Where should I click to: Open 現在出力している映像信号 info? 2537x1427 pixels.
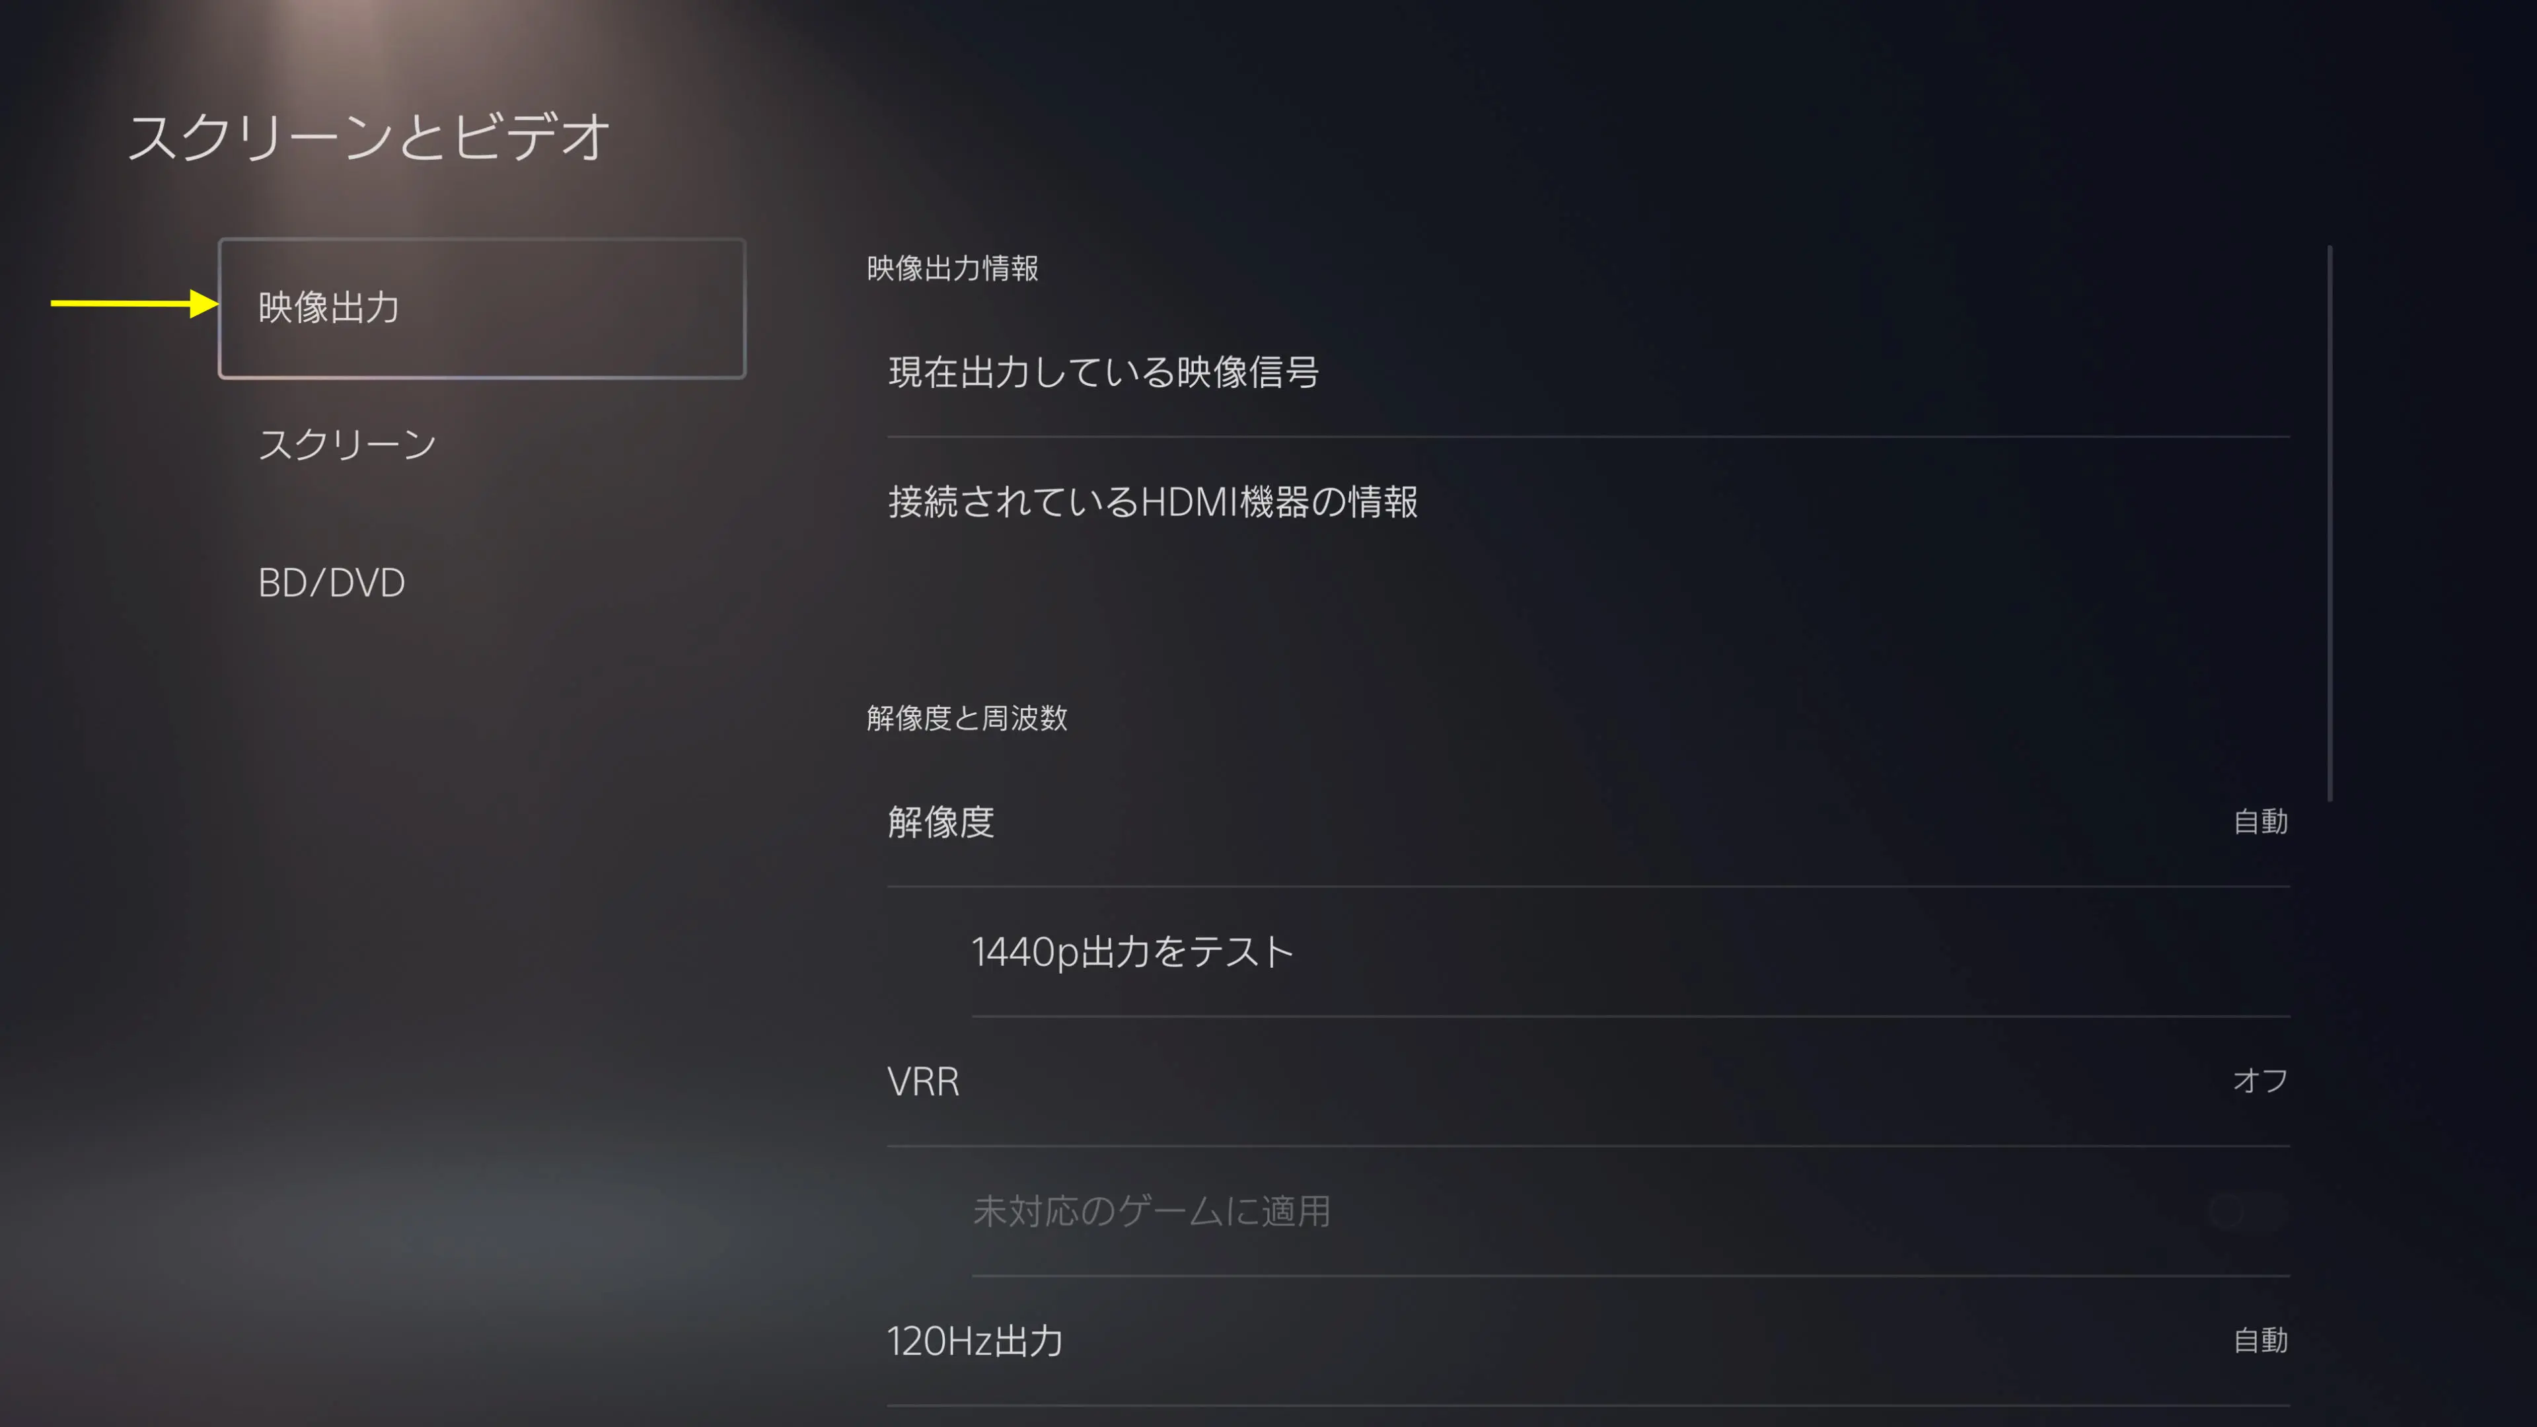(1588, 372)
